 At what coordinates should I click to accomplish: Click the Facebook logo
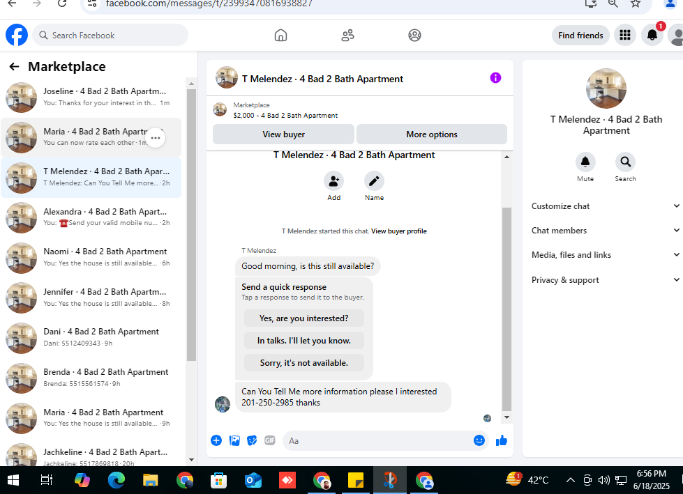17,35
